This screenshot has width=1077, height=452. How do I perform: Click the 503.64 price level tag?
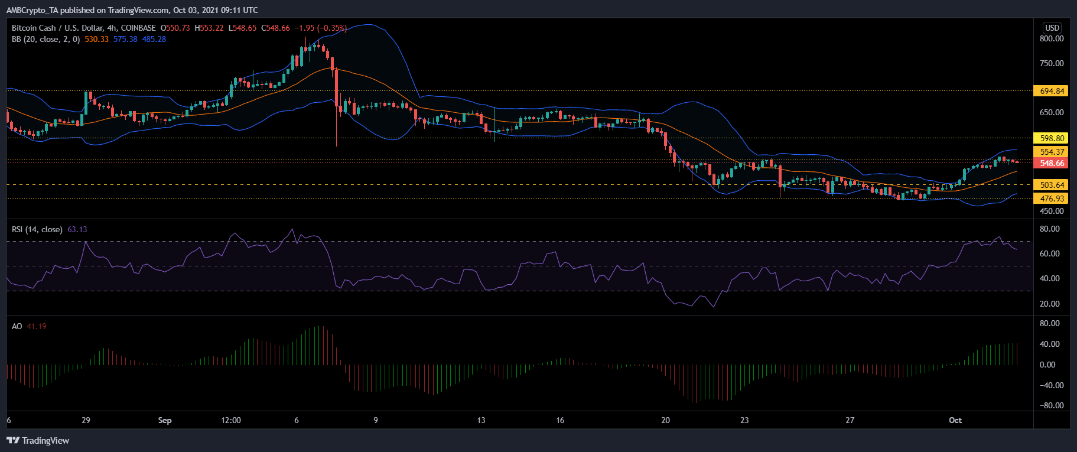(1051, 185)
